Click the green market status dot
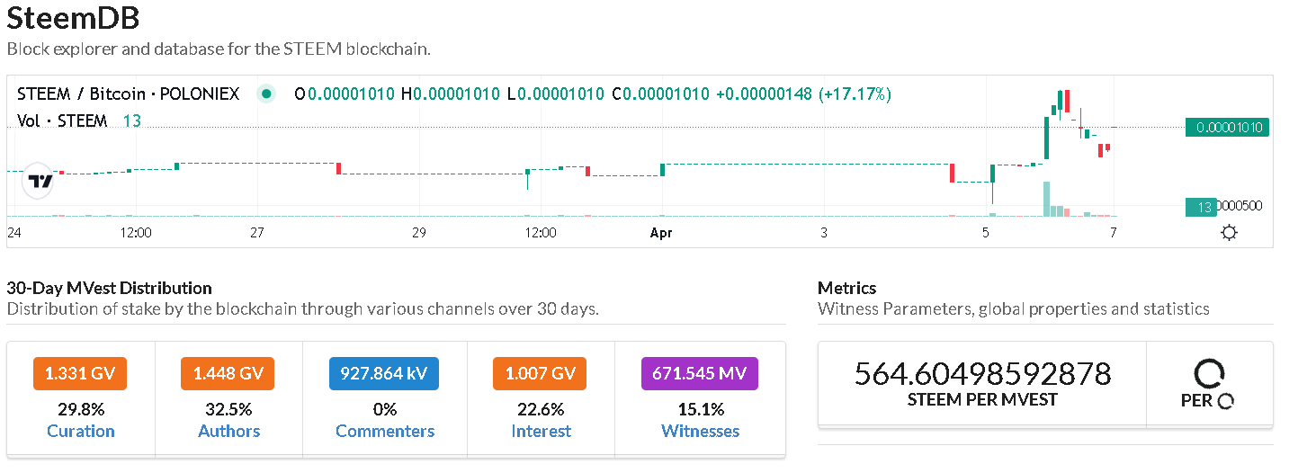 click(265, 94)
